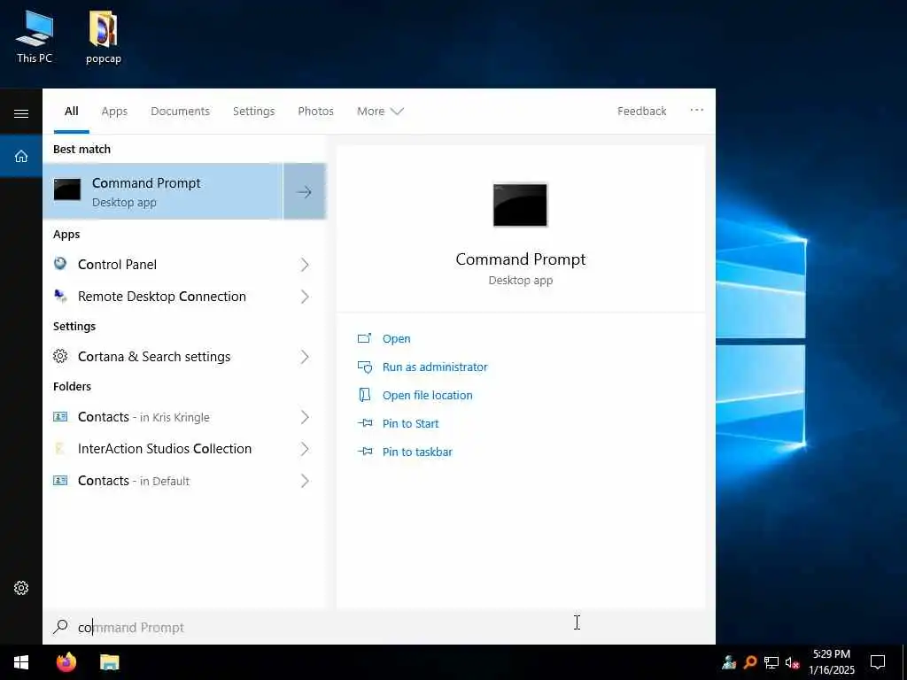Click the Open file location icon
Screen dimensions: 907x680
click(364, 395)
